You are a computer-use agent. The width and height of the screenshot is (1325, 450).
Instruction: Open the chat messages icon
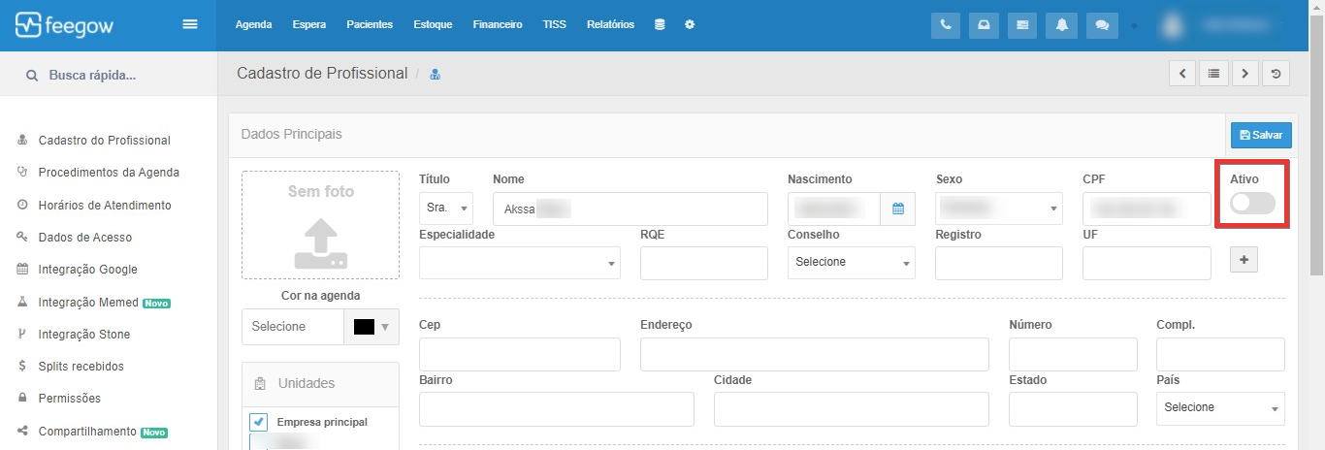pos(1101,25)
